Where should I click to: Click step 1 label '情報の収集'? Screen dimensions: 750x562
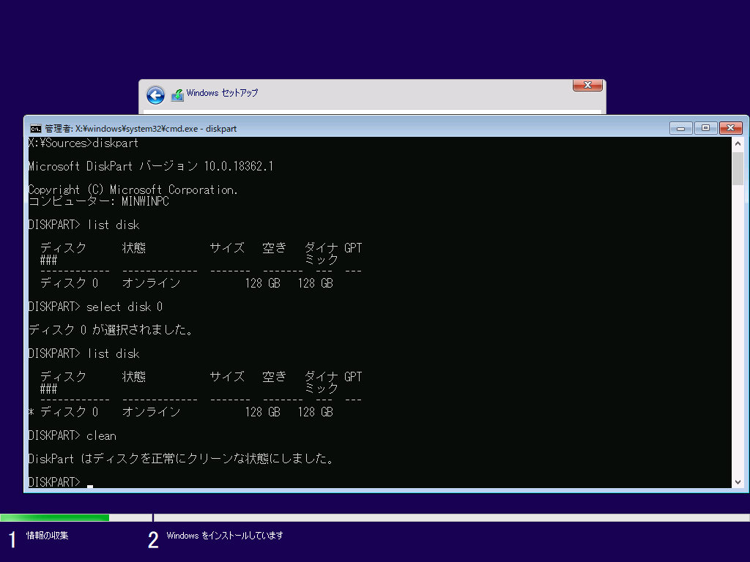click(x=48, y=536)
